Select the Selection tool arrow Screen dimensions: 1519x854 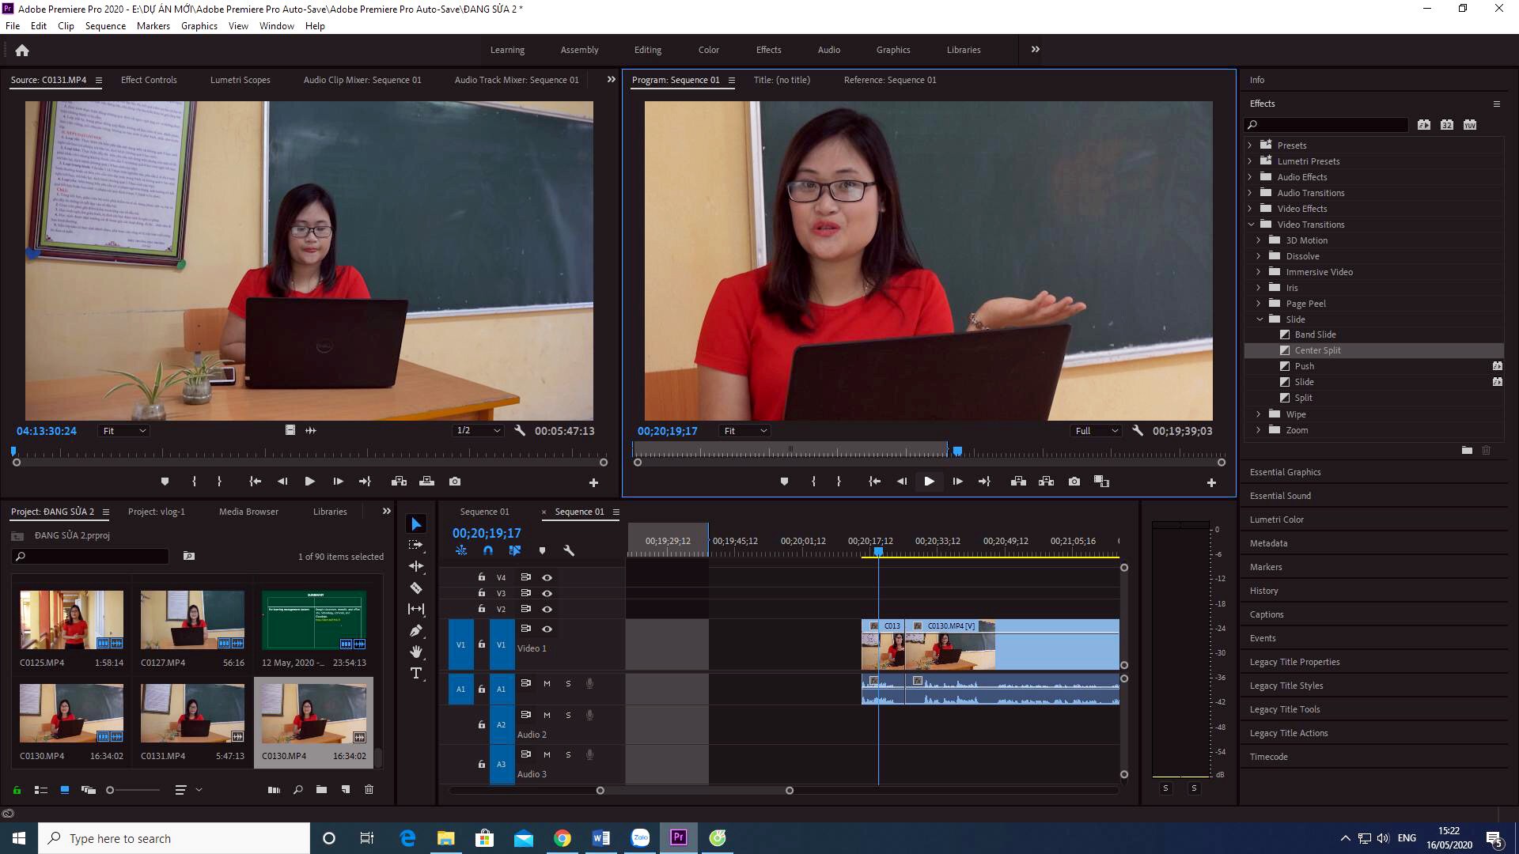(x=416, y=524)
